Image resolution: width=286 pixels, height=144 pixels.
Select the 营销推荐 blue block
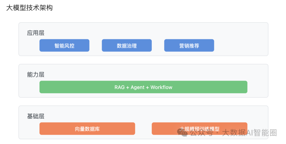189,45
